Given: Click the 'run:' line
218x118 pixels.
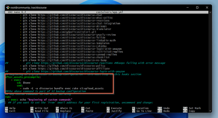Looking at the screenshot, I should coord(8,97).
